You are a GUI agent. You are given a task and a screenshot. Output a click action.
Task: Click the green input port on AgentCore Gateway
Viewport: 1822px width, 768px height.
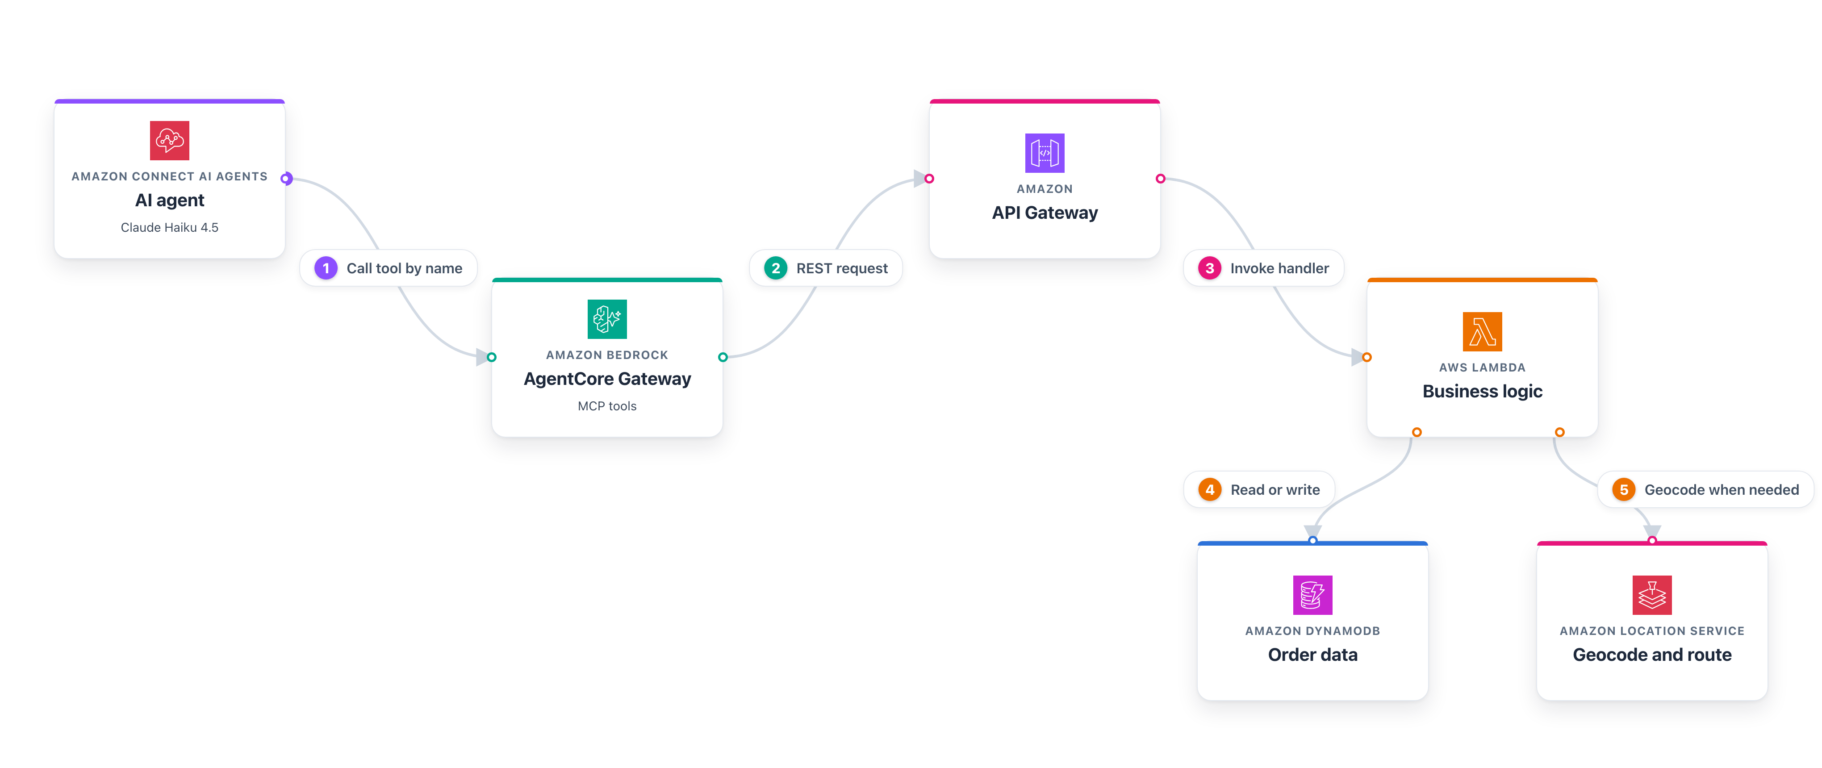pyautogui.click(x=492, y=357)
